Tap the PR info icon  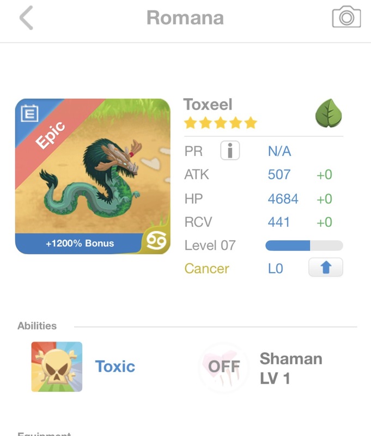(230, 150)
